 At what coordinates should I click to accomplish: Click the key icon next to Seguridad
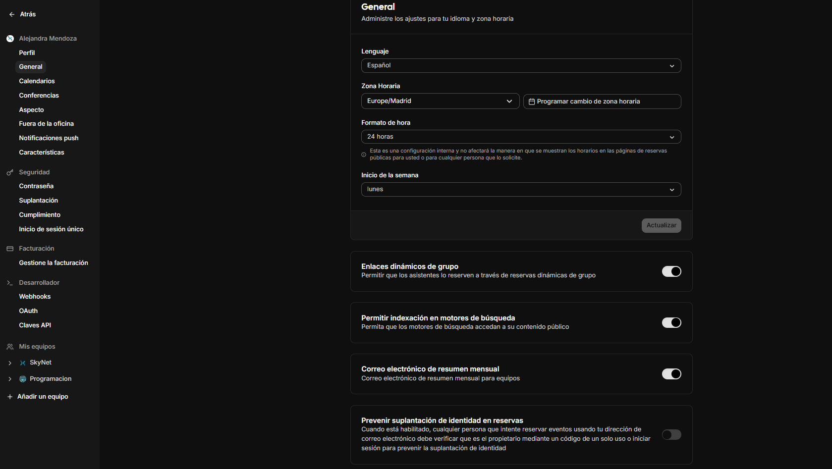(9, 172)
